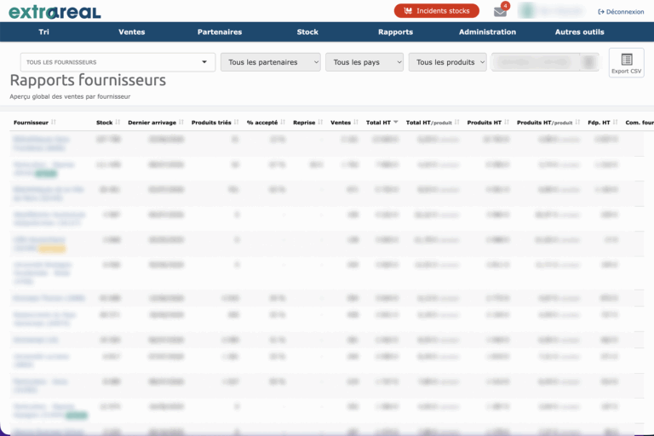Image resolution: width=654 pixels, height=436 pixels.
Task: Click the Déconnexion logout link
Action: [621, 12]
